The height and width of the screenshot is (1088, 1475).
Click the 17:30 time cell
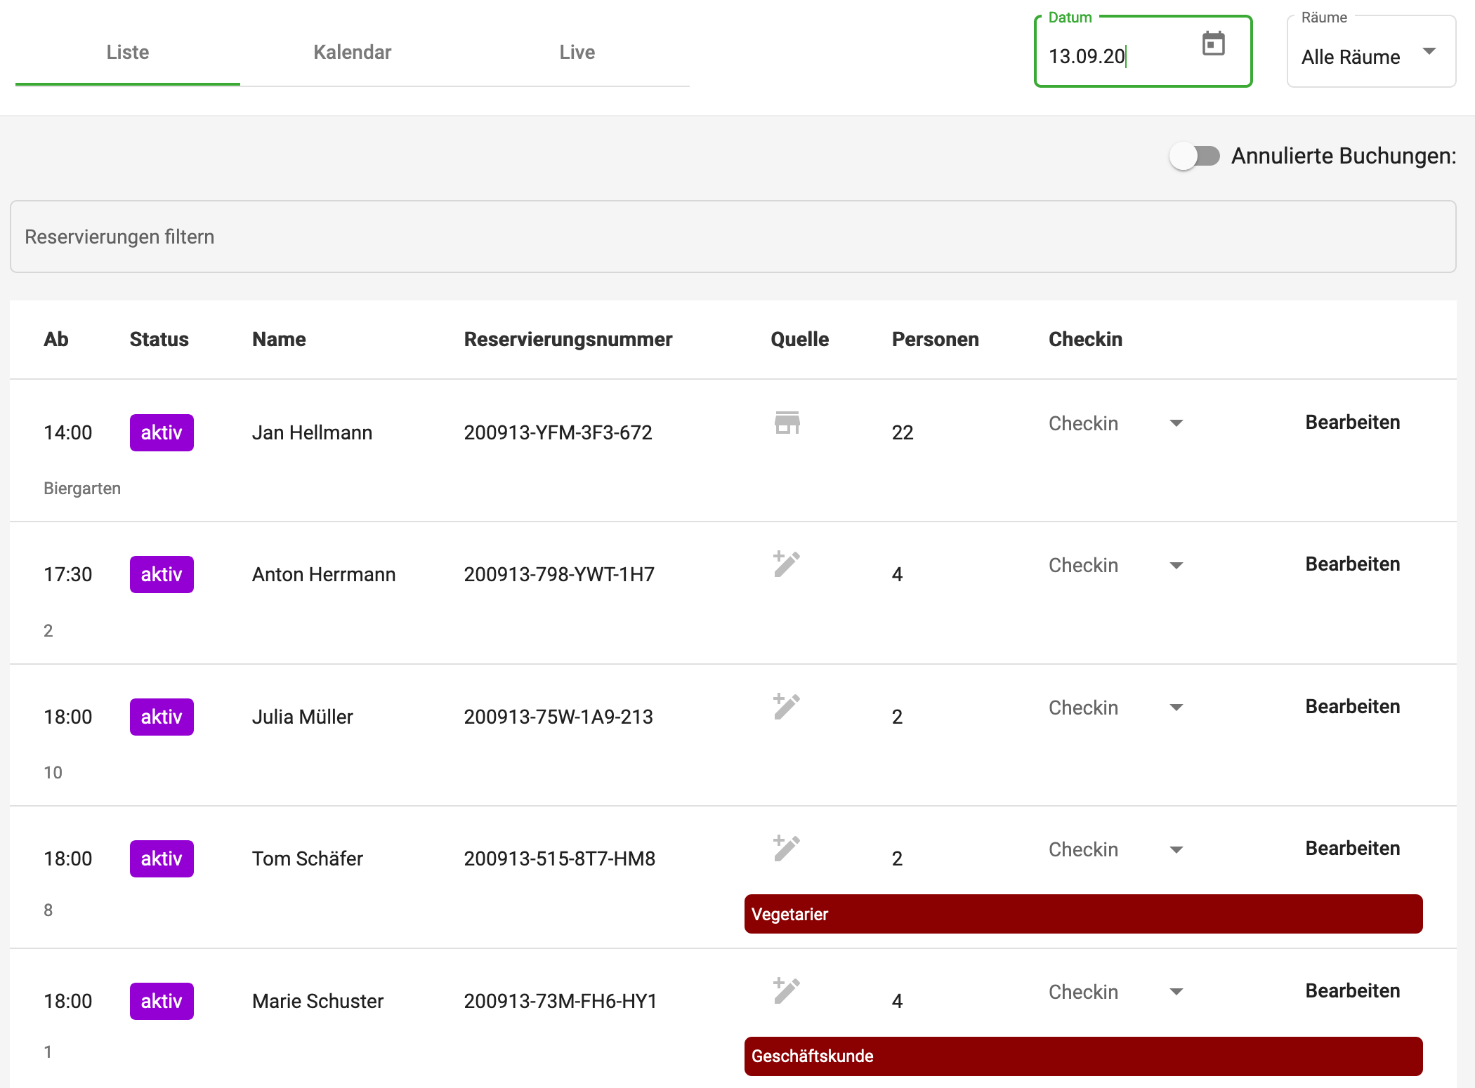point(68,574)
